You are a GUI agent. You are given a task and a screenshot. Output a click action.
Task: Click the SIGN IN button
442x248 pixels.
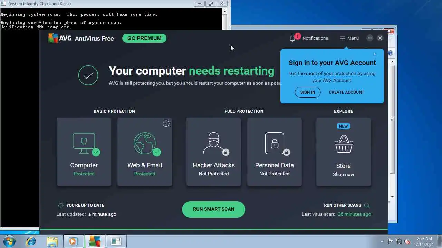tap(308, 92)
